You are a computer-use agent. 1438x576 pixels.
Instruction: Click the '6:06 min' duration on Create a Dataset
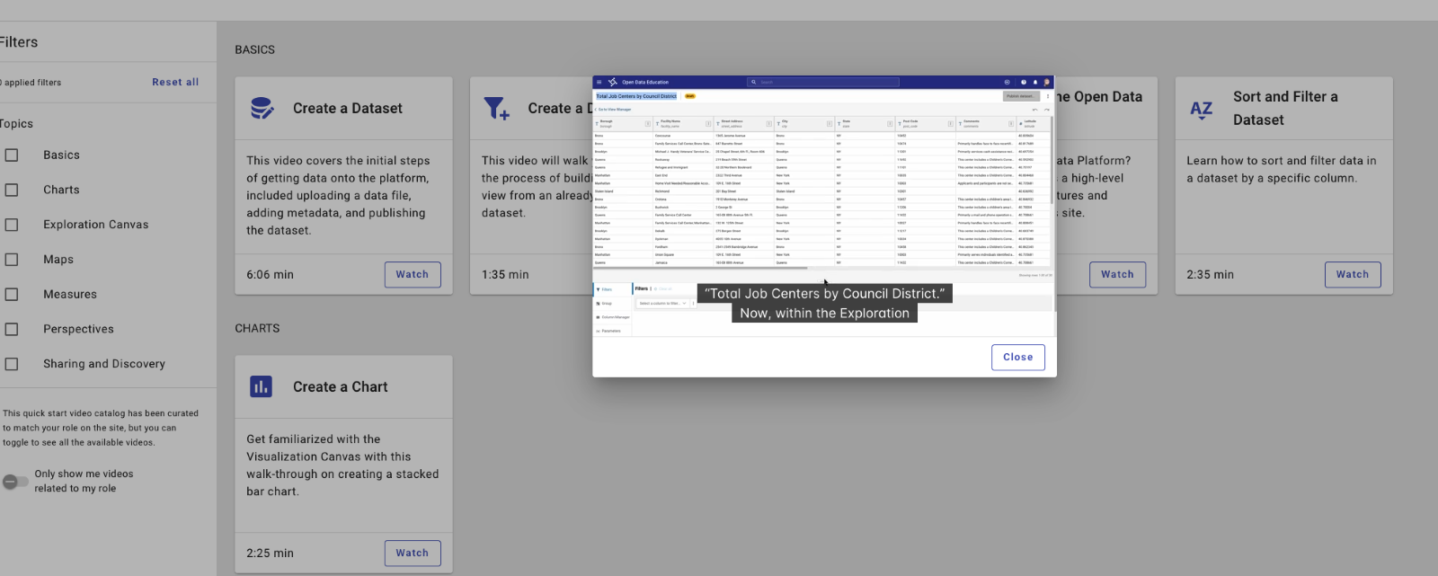point(271,275)
